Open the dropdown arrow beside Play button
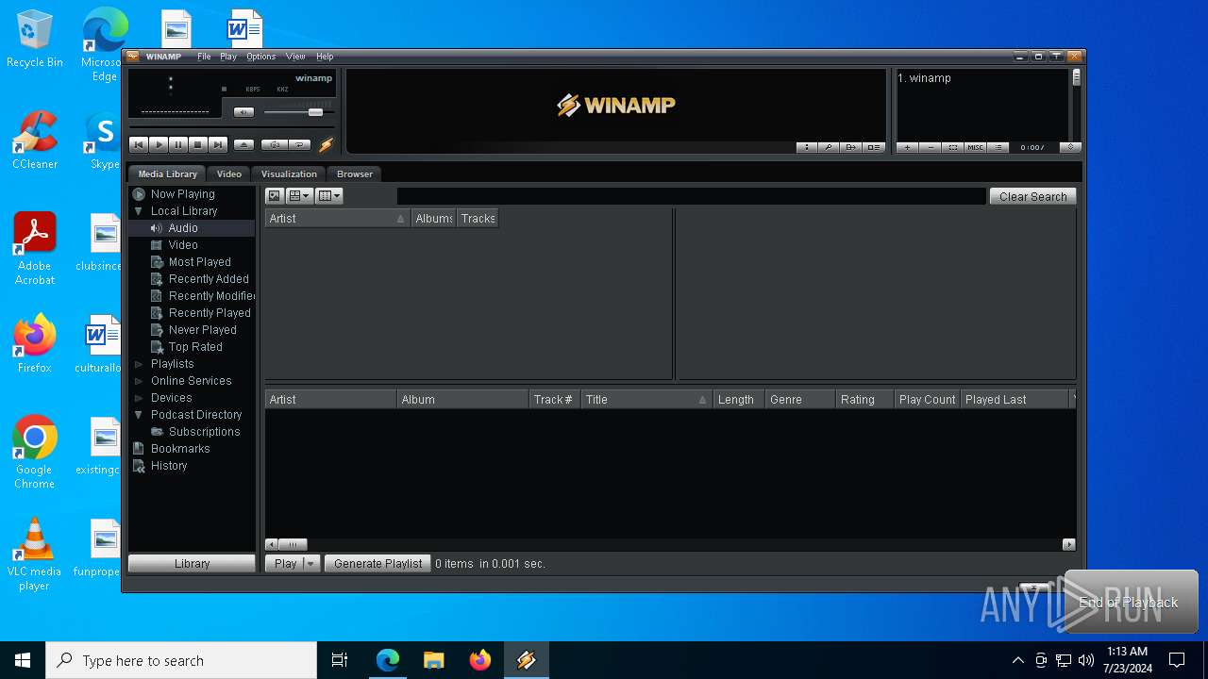 (x=310, y=563)
